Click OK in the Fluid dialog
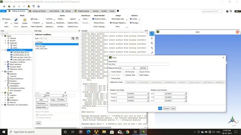The width and height of the screenshot is (241, 135). pos(160,108)
